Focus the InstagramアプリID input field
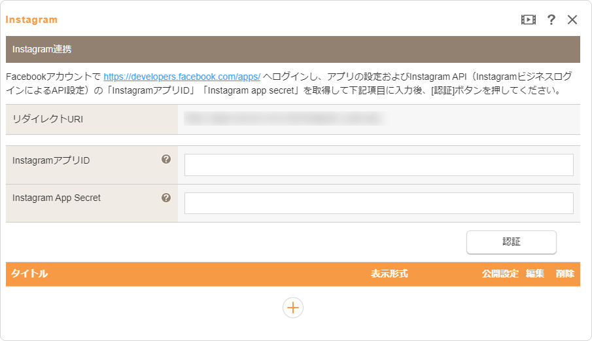 379,165
